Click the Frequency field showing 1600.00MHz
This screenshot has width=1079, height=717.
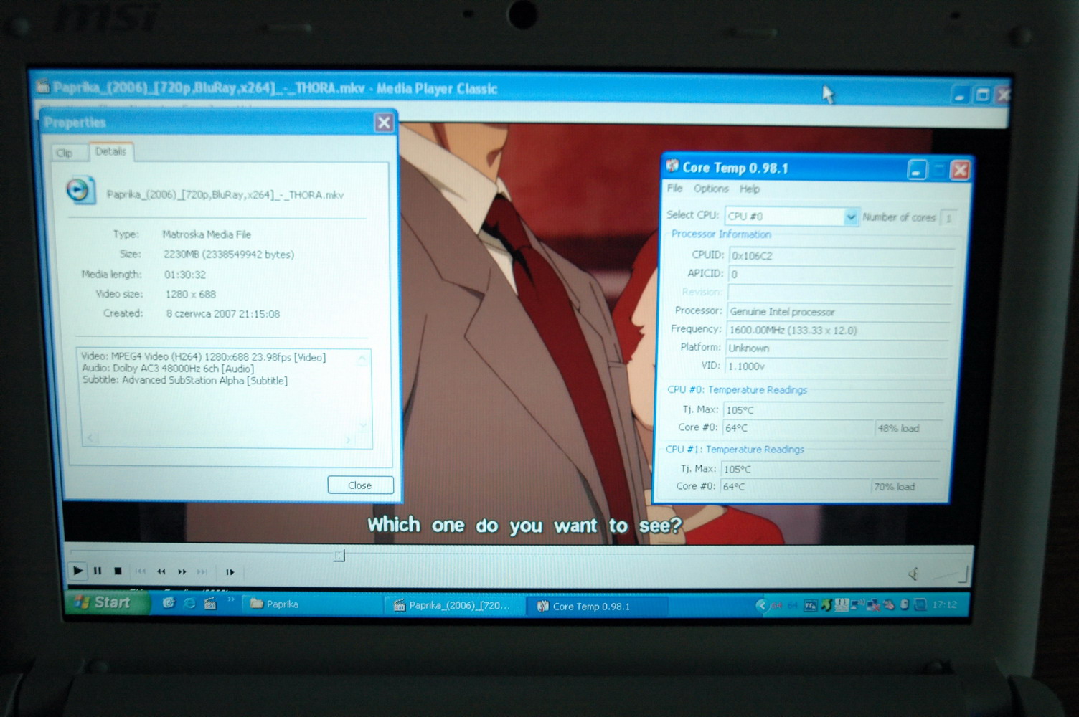839,330
